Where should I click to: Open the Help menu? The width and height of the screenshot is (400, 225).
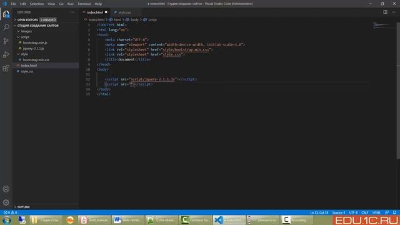pos(98,4)
